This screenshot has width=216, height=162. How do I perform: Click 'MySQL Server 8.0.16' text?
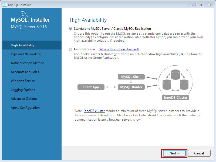[29, 27]
